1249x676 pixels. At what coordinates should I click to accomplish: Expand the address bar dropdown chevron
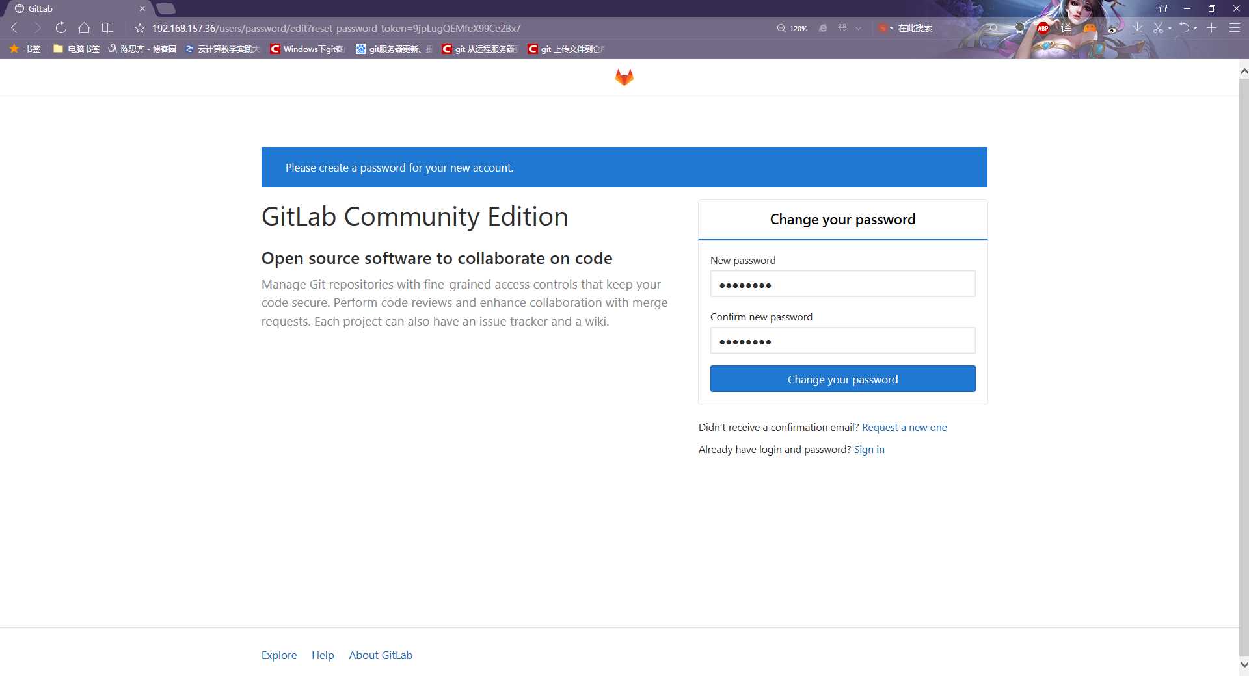[858, 28]
